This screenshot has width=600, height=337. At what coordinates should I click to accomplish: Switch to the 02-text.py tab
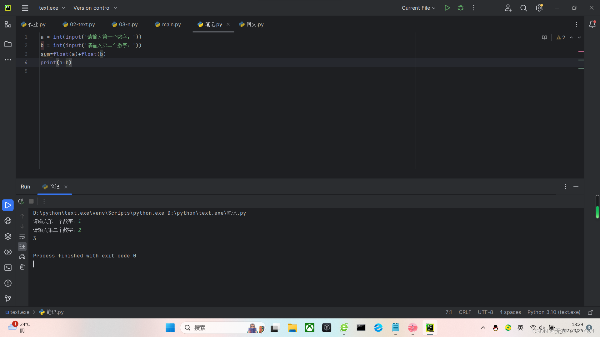tap(79, 24)
